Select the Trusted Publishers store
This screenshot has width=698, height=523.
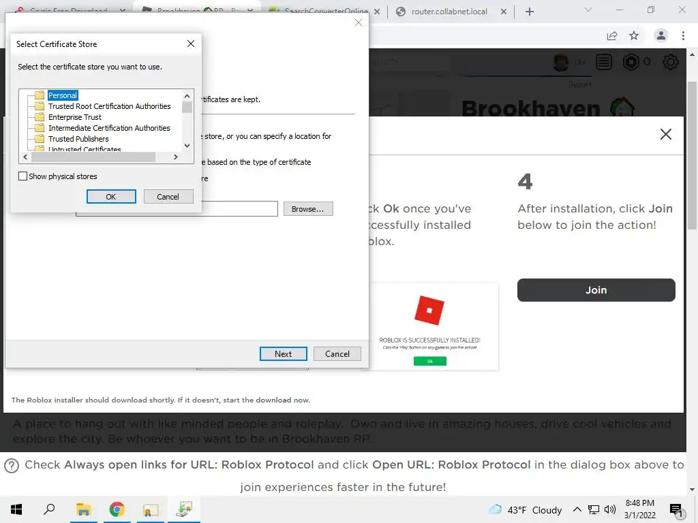78,139
